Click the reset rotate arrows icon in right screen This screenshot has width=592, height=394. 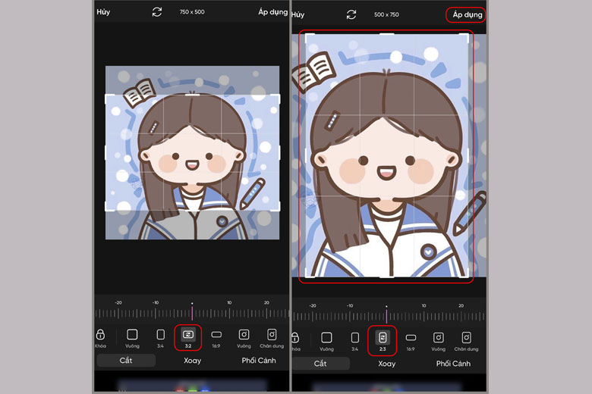(x=351, y=14)
